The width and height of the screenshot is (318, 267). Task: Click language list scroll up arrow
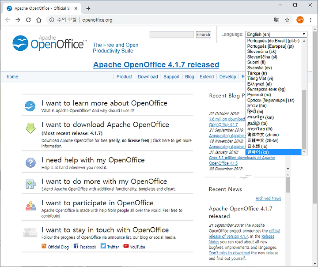coord(304,41)
